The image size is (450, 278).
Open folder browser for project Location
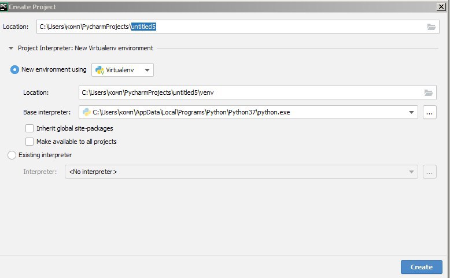431,27
